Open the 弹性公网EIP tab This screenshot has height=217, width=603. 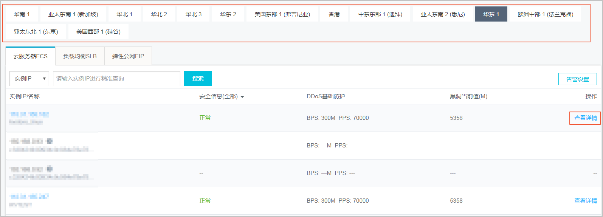pyautogui.click(x=128, y=56)
